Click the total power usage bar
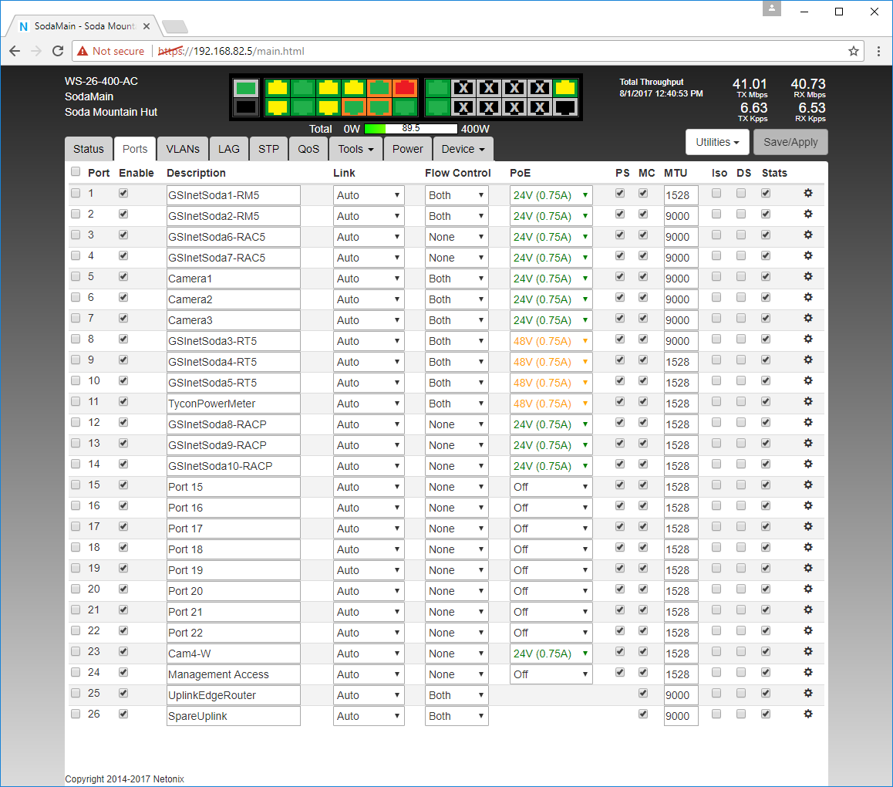The image size is (893, 787). pos(410,129)
